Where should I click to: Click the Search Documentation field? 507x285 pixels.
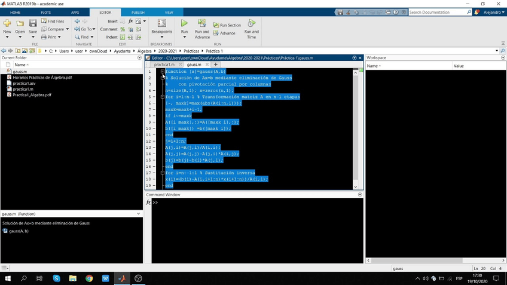pyautogui.click(x=436, y=12)
